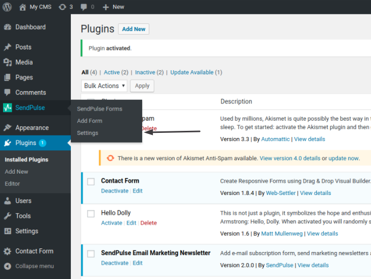Click the comments bubble icon in top bar
This screenshot has height=279, width=371.
click(84, 7)
